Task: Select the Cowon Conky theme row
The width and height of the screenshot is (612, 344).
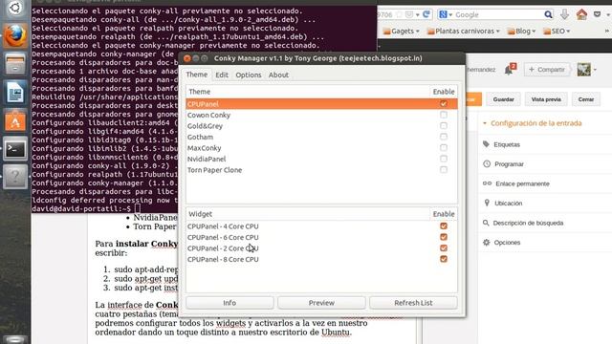Action: click(x=321, y=115)
